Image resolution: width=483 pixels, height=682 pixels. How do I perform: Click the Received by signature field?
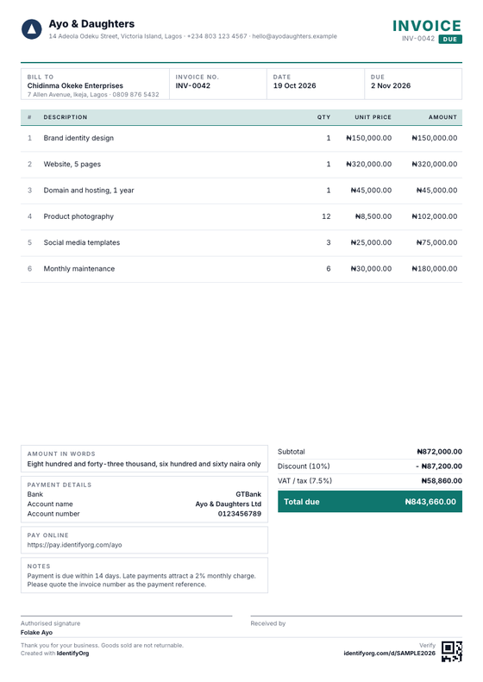coord(356,623)
